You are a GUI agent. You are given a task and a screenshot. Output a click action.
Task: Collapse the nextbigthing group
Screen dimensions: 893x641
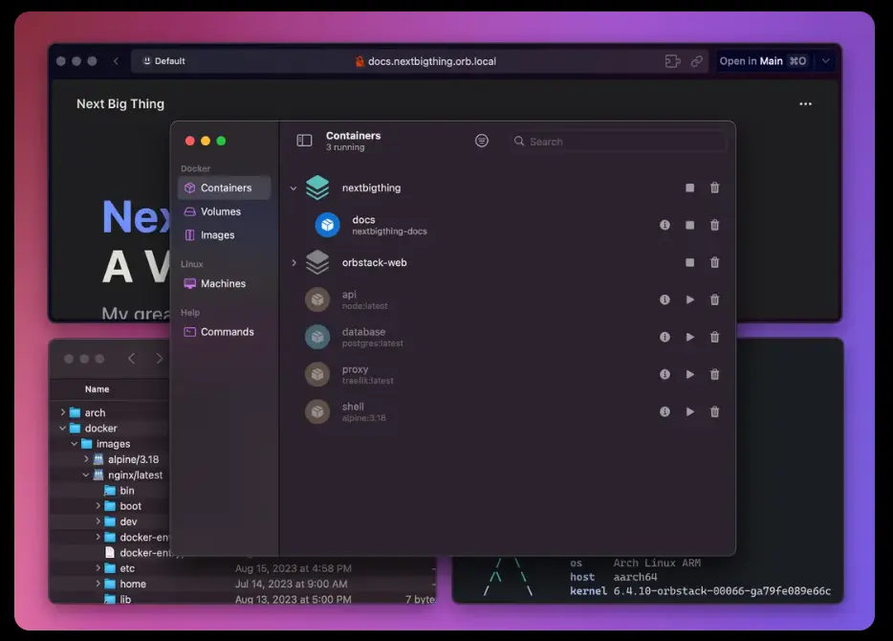point(294,188)
